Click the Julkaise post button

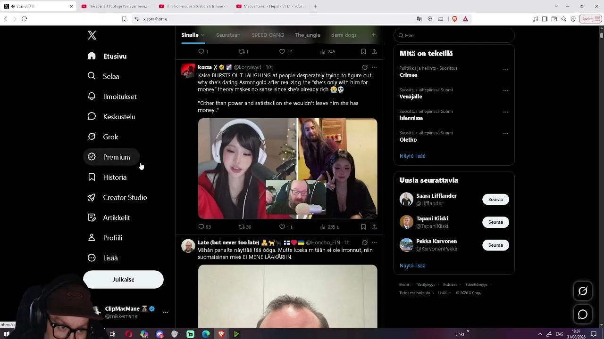(x=123, y=280)
